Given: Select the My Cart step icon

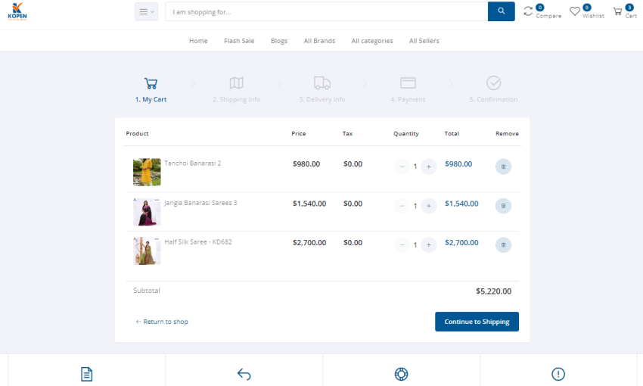Looking at the screenshot, I should tap(151, 83).
